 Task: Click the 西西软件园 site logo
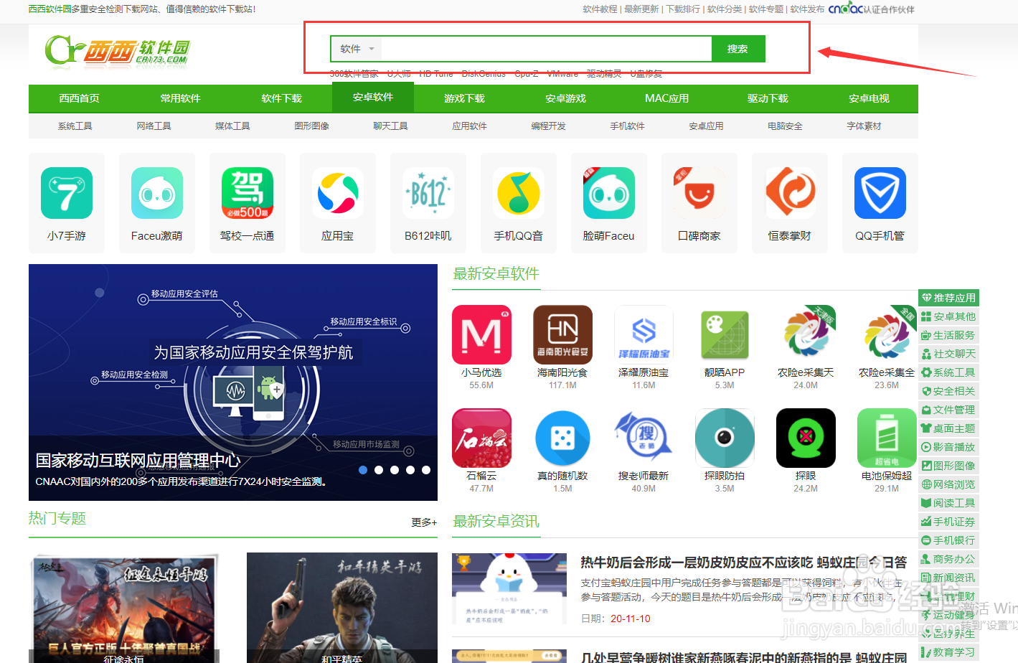point(118,50)
